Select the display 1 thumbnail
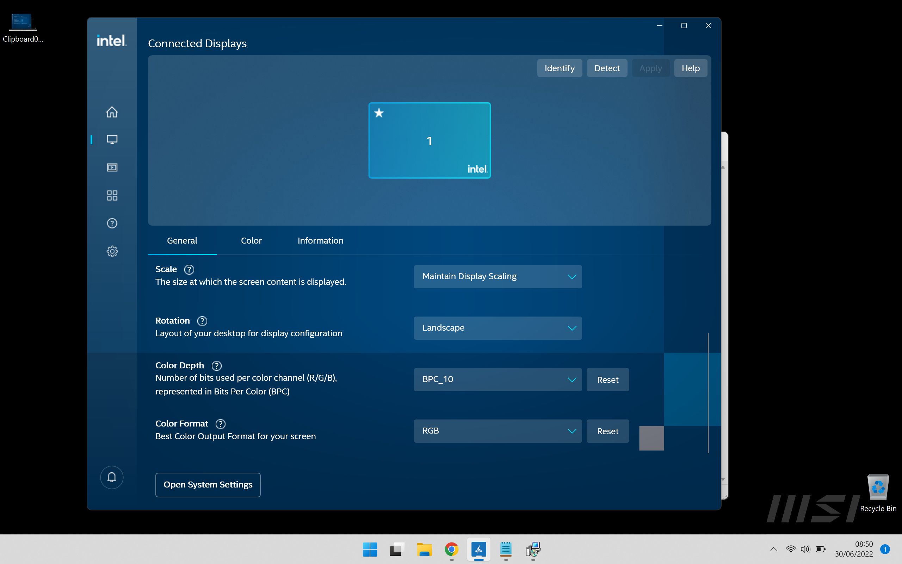The height and width of the screenshot is (564, 902). [430, 141]
